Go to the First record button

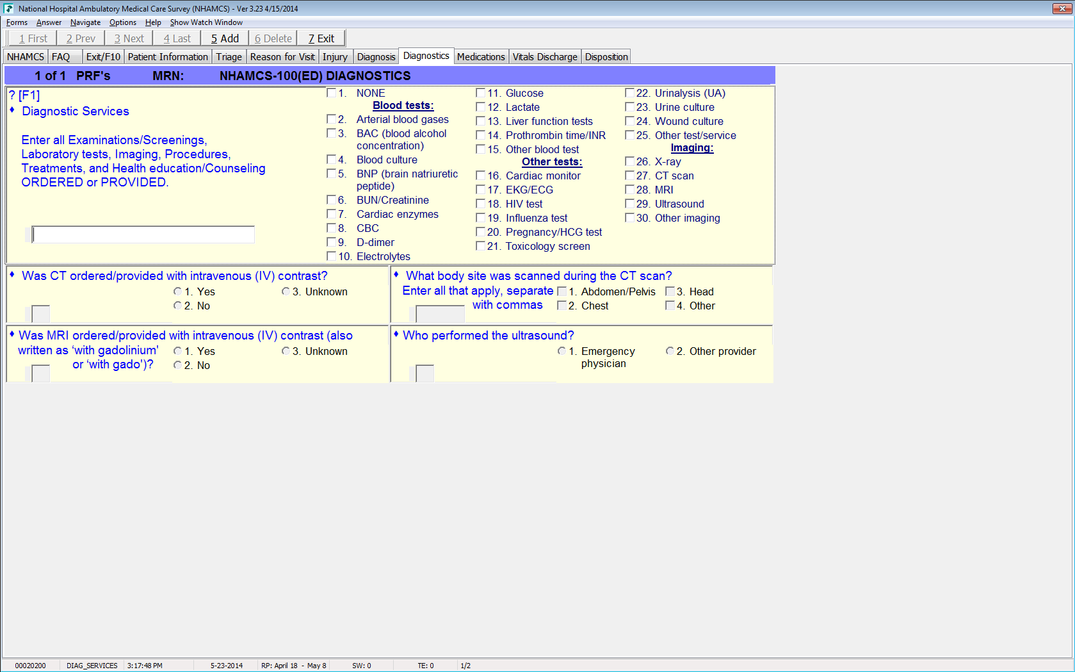click(x=33, y=38)
